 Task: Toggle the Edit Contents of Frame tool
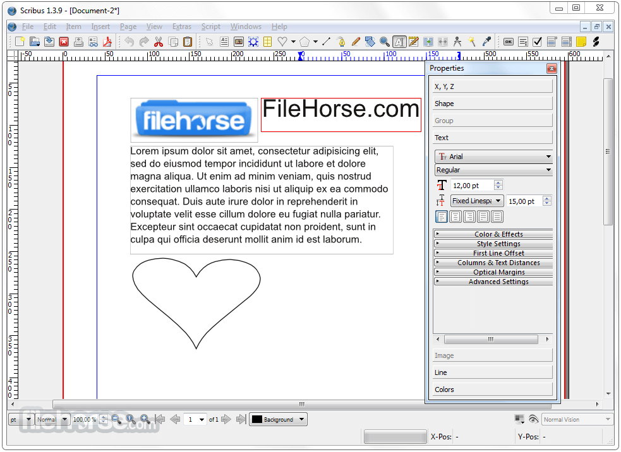tap(399, 42)
